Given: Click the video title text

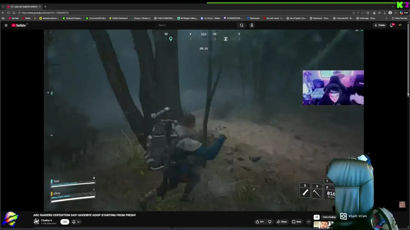Looking at the screenshot, I should pos(85,215).
